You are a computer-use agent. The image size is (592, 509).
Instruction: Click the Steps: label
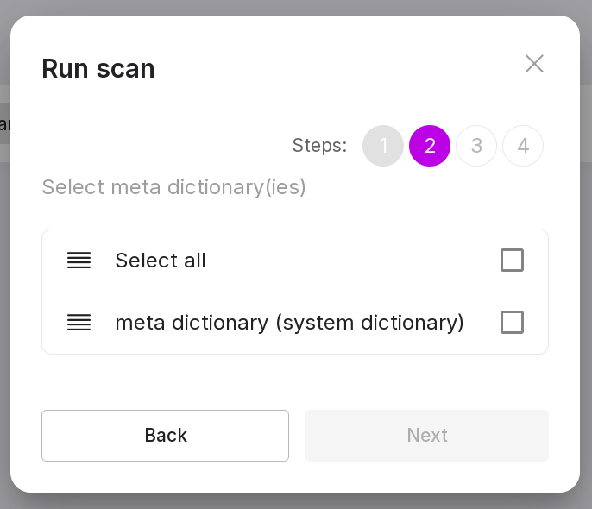click(x=319, y=146)
